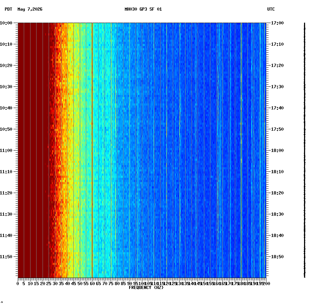
Task: Click the 50 Hz frequency tick label
Action: point(80,284)
